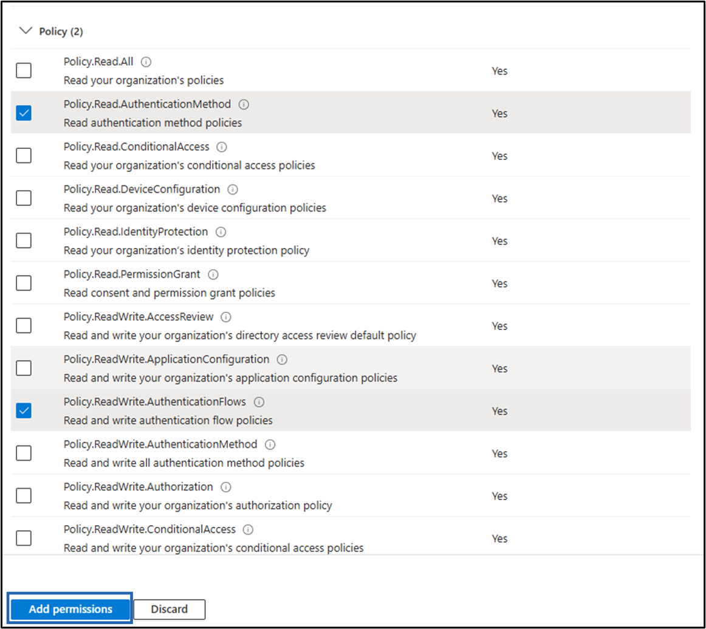
Task: Check the Policy.Read.All checkbox
Action: (x=24, y=70)
